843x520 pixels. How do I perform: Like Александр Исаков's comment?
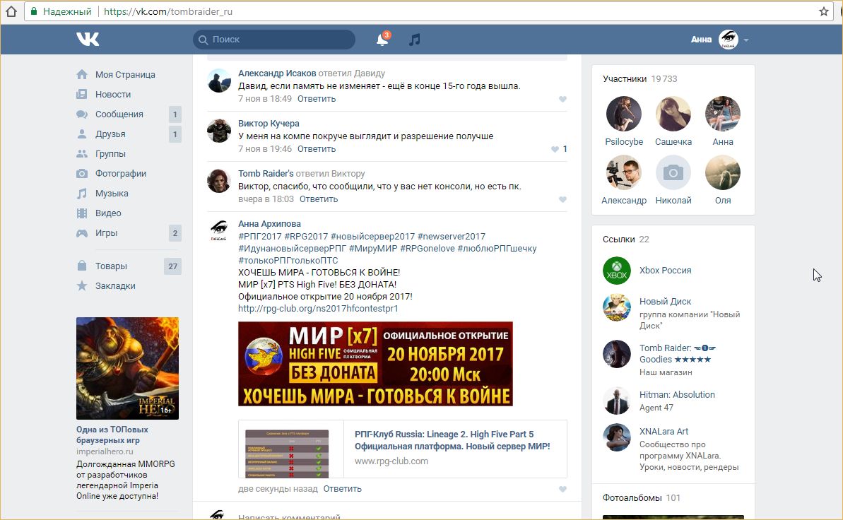tap(562, 99)
